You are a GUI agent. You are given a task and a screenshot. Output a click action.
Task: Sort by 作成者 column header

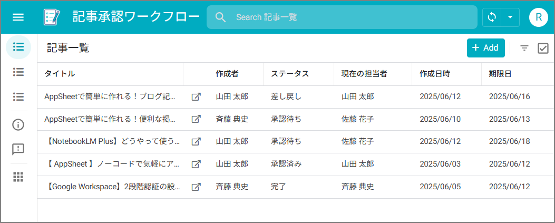[x=227, y=74]
